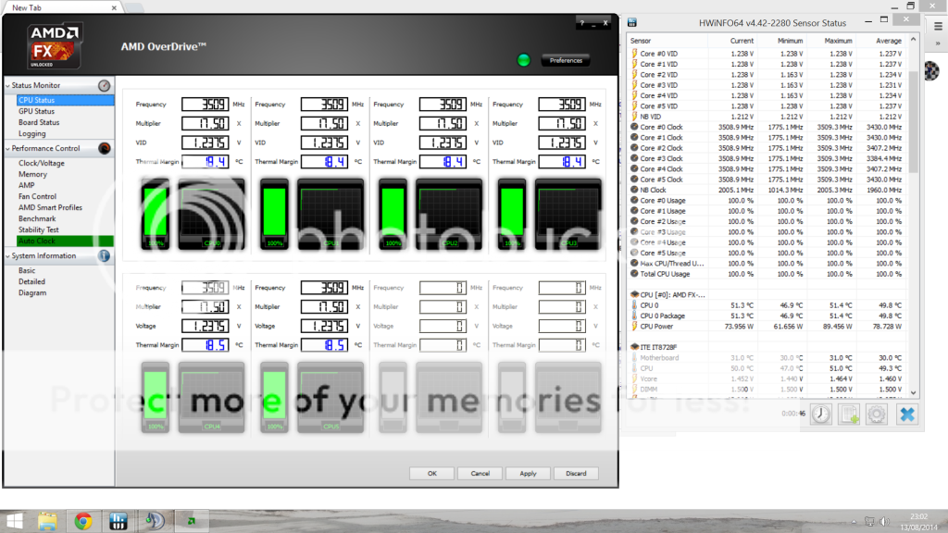Click the Current column header in HWiNFO
Screen dimensions: 948x533
tap(742, 41)
